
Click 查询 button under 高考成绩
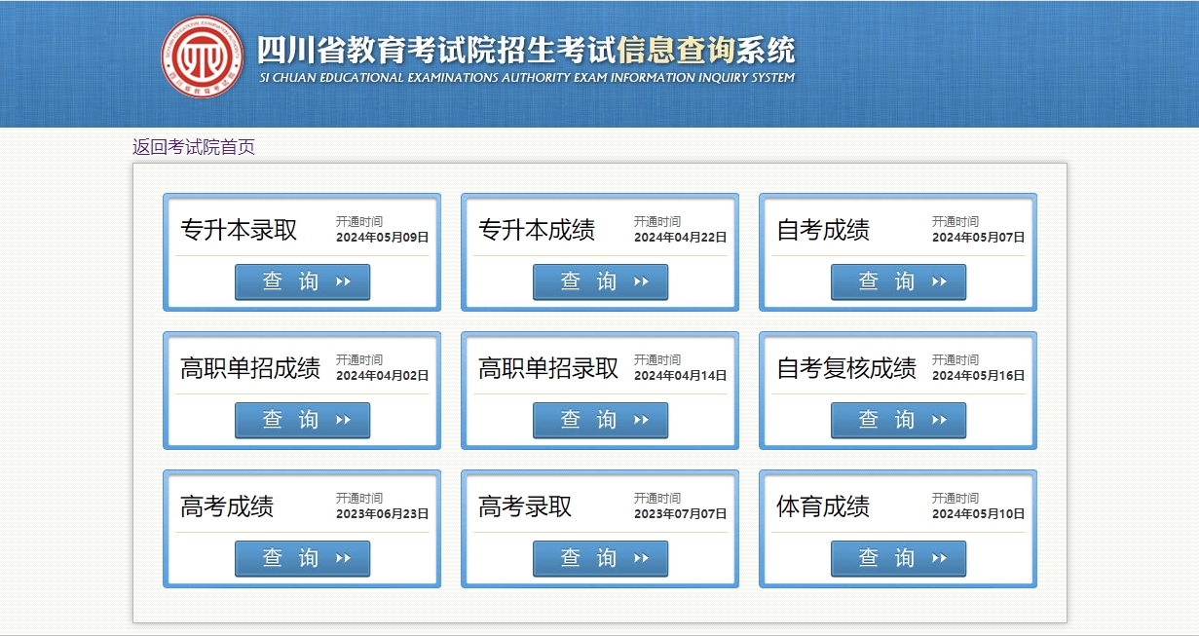tap(302, 558)
